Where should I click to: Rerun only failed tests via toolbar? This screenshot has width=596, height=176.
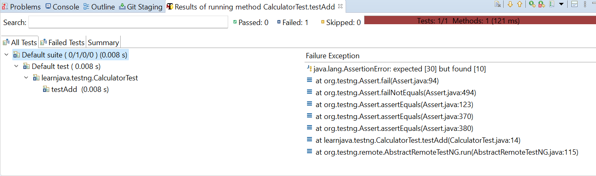tap(542, 5)
